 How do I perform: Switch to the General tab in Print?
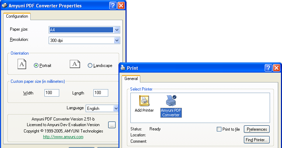pos(131,79)
